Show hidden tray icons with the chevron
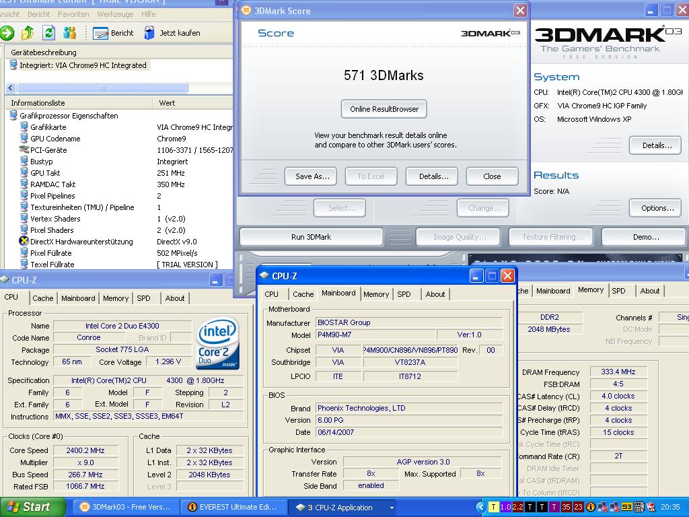This screenshot has height=517, width=689. click(x=481, y=508)
